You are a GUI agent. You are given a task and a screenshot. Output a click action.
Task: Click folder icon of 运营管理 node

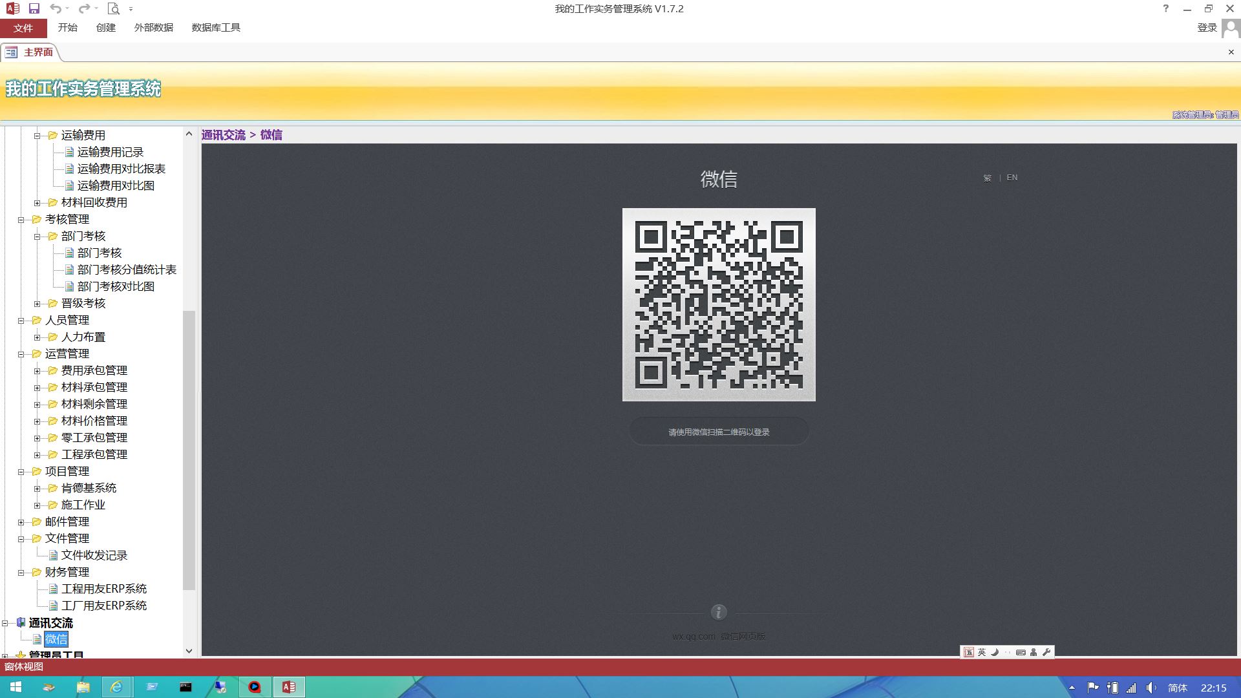pyautogui.click(x=37, y=354)
